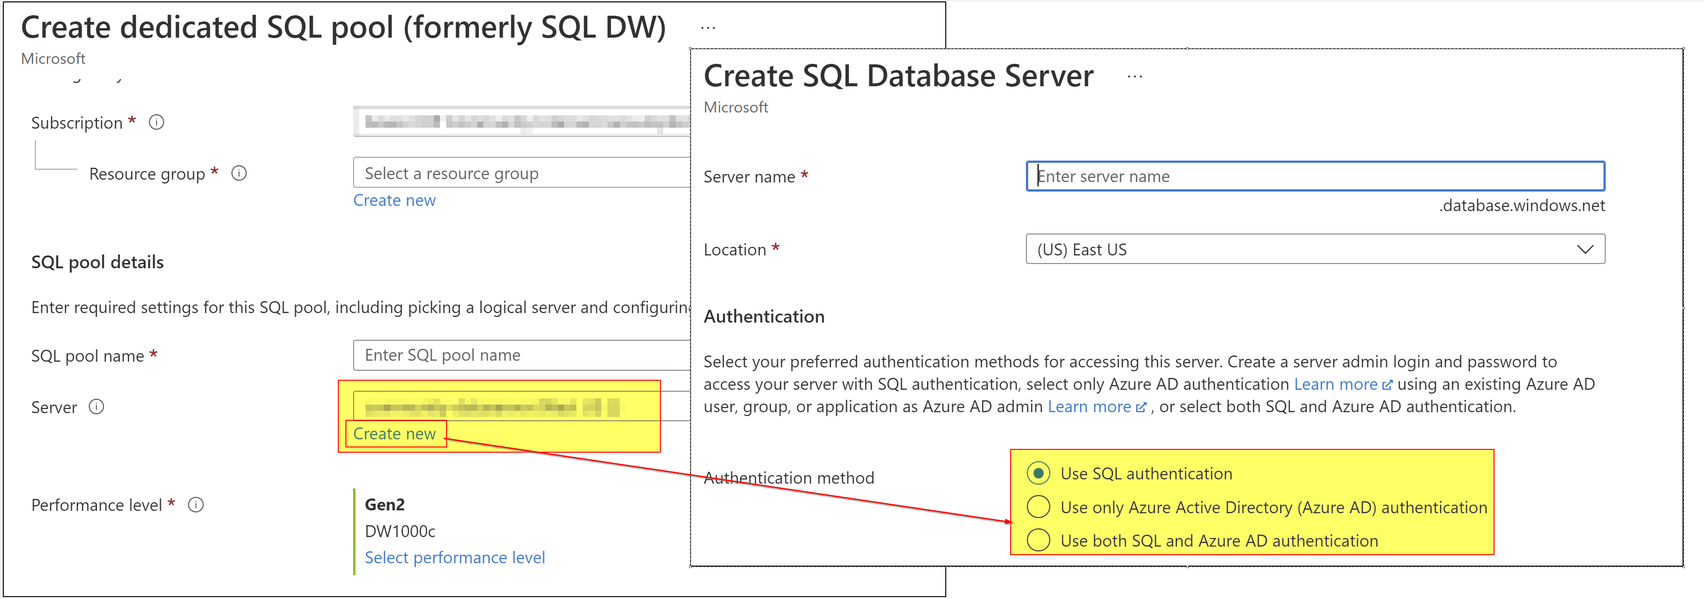Click the info icon beside Resource group
This screenshot has width=1704, height=599.
coord(240,173)
